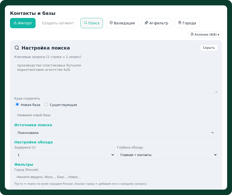Open the Колонки (8/8) dropdown
This screenshot has height=195, width=232.
pyautogui.click(x=205, y=35)
